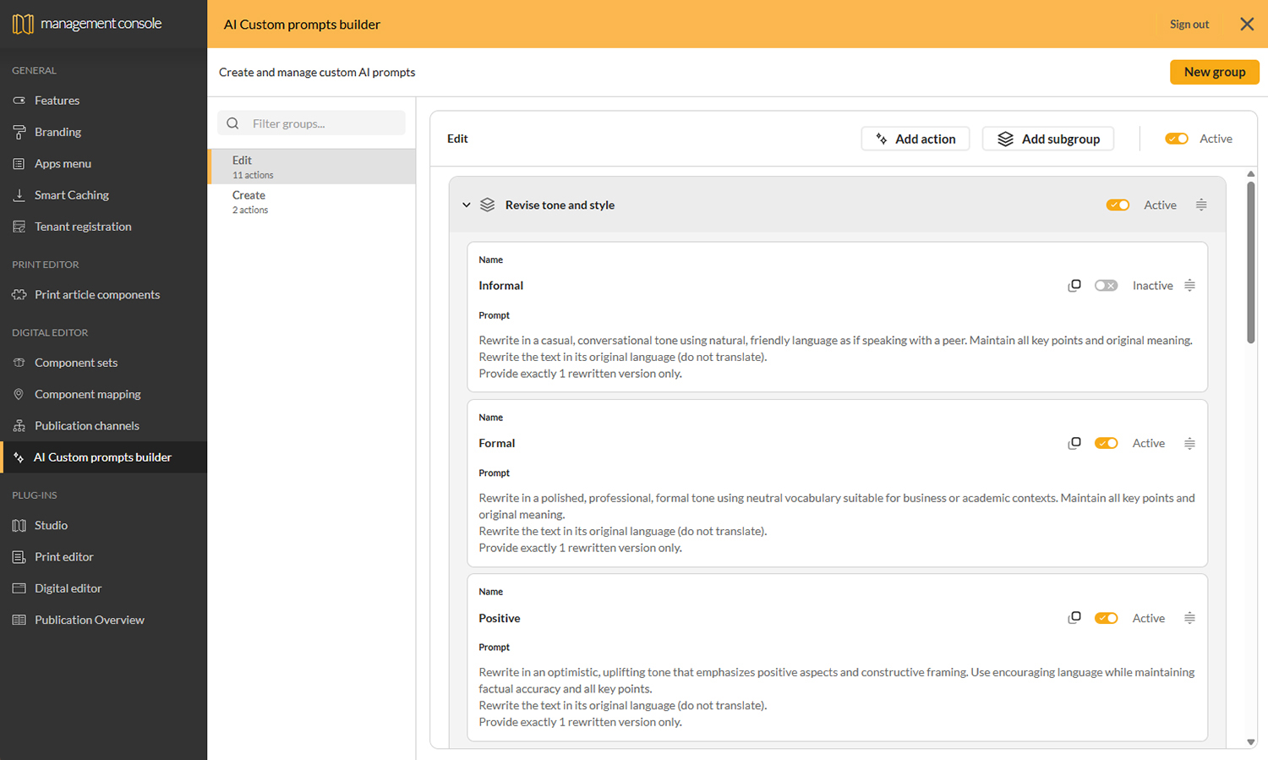The height and width of the screenshot is (760, 1268).
Task: Turn off the Revise tone and style toggle
Action: (1118, 205)
